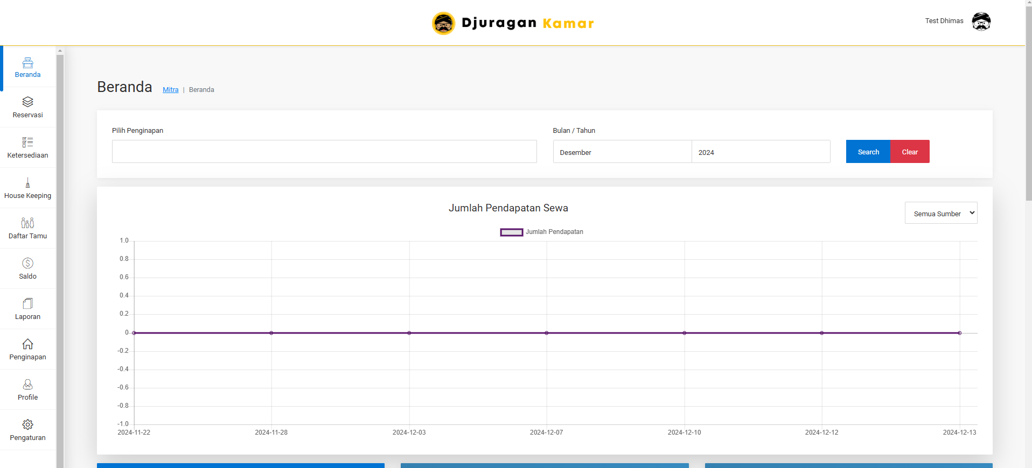Open the Beranda sidebar icon
This screenshot has height=468, width=1032.
(x=27, y=63)
